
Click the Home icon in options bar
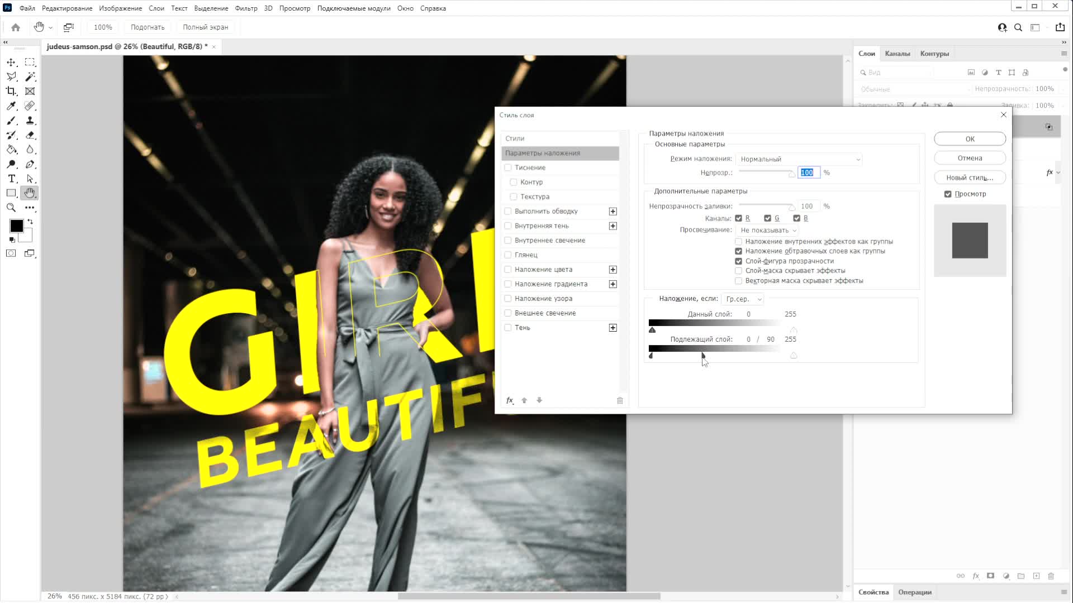coord(16,27)
